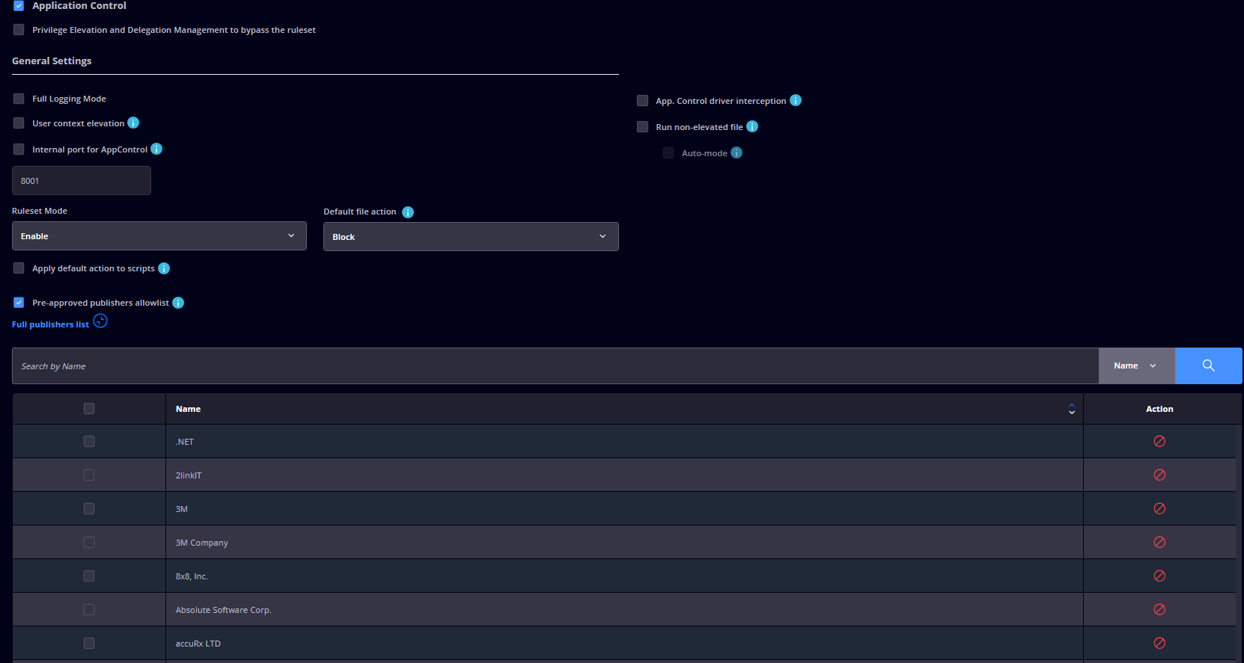
Task: Click the 3M Company publisher name
Action: tap(202, 543)
